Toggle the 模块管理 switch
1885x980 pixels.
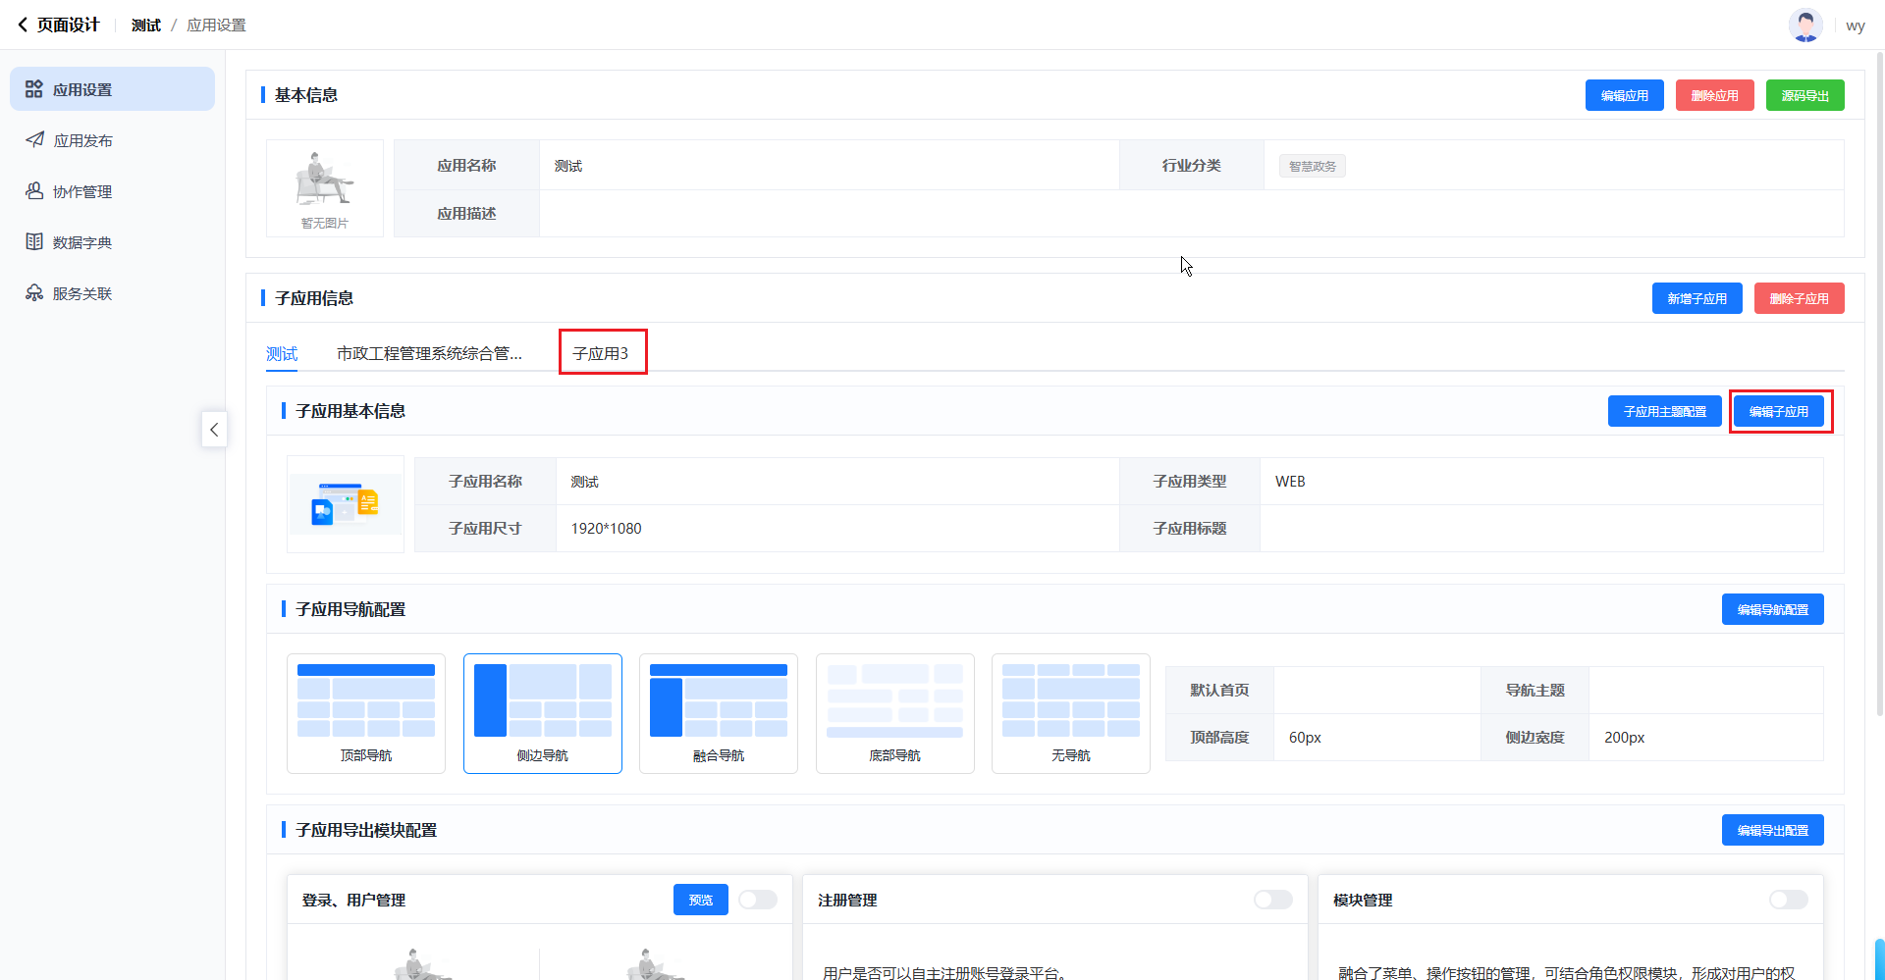pos(1788,900)
